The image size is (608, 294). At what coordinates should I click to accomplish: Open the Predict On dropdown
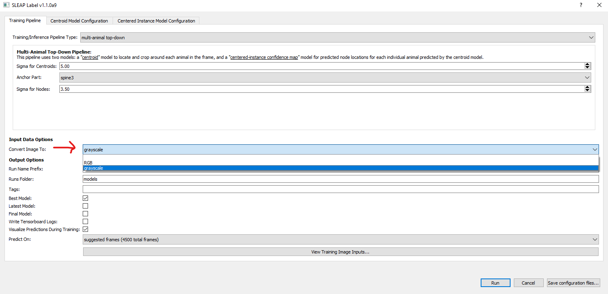(595, 239)
